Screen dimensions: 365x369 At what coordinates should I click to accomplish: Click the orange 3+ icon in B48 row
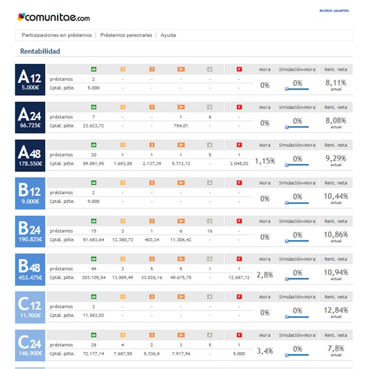[181, 258]
